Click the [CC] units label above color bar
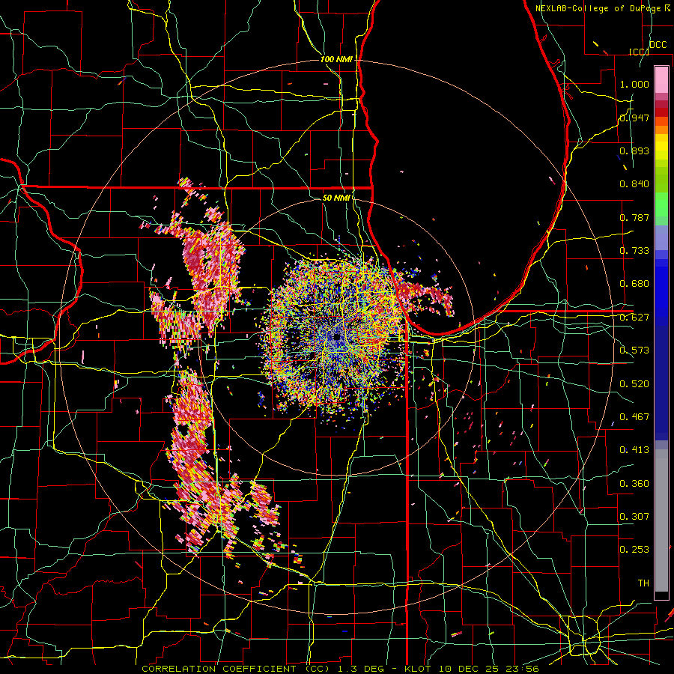Viewport: 674px width, 674px height. click(x=639, y=52)
